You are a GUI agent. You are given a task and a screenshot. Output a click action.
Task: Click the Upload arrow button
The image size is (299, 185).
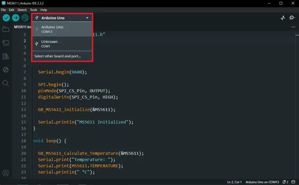click(16, 18)
